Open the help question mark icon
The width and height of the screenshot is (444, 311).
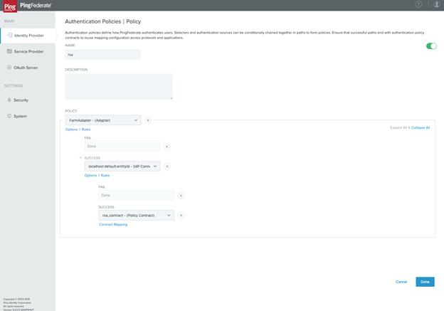coord(418,4)
